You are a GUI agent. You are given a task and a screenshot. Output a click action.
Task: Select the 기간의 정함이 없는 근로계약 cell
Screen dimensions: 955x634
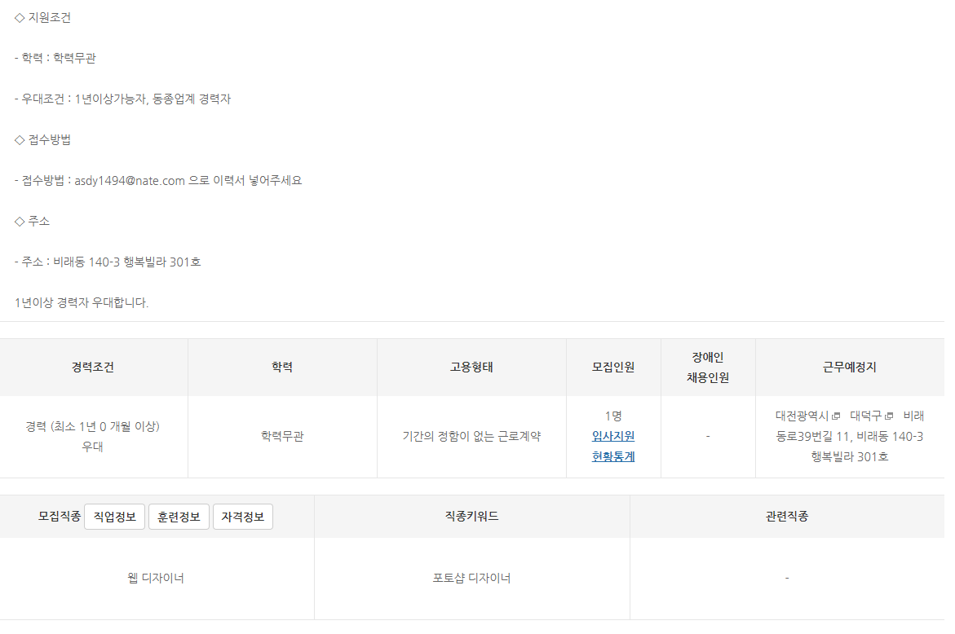(x=471, y=436)
